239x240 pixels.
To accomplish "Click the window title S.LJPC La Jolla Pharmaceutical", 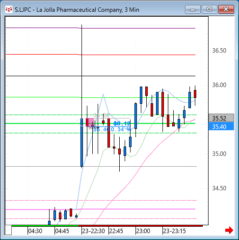I will coord(77,10).
